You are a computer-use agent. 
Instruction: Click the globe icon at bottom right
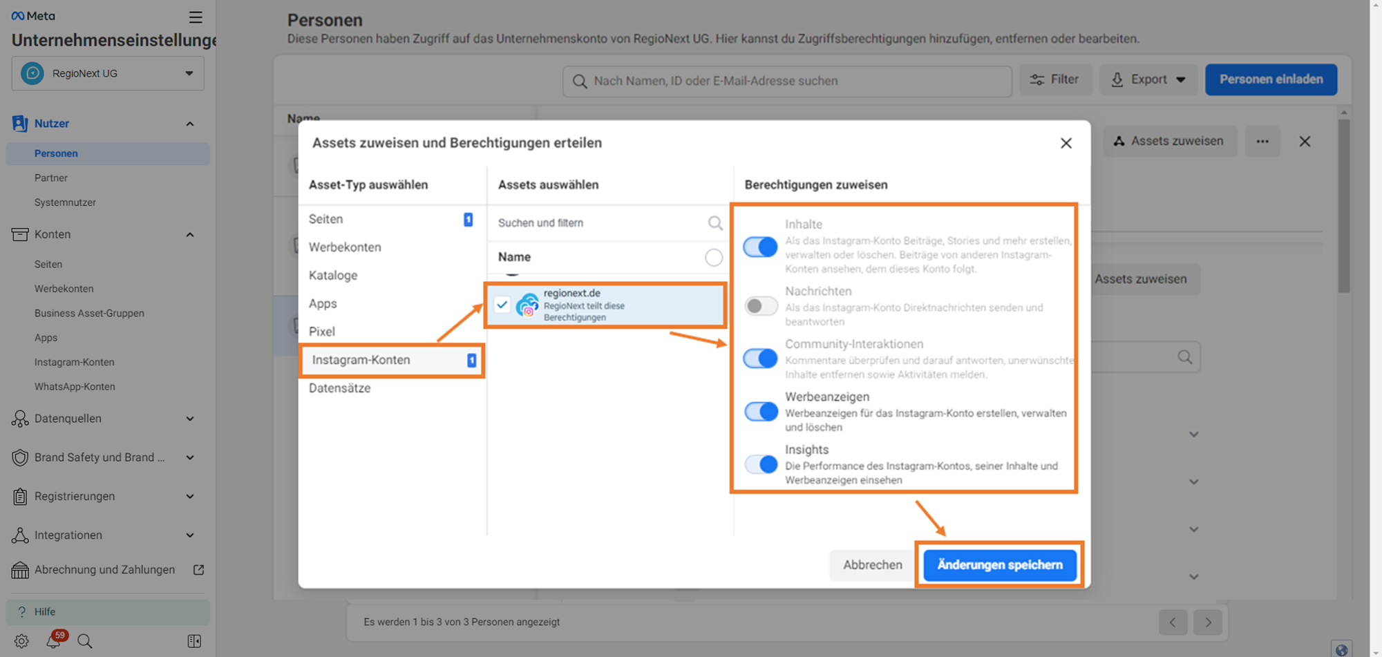tap(1341, 649)
